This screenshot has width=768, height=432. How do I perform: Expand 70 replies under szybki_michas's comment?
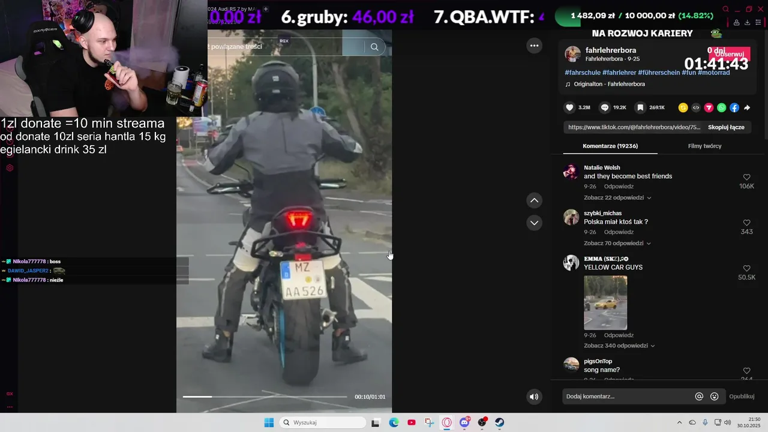[x=617, y=243]
